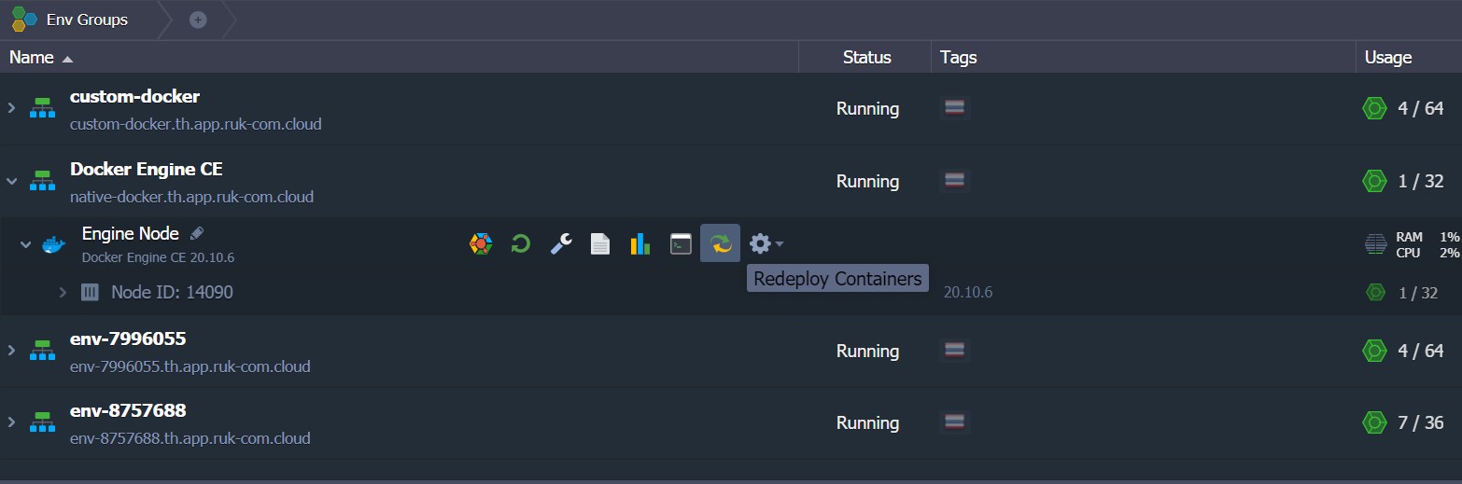Open Web SSH terminal for Engine Node
1462x484 pixels.
pos(681,244)
